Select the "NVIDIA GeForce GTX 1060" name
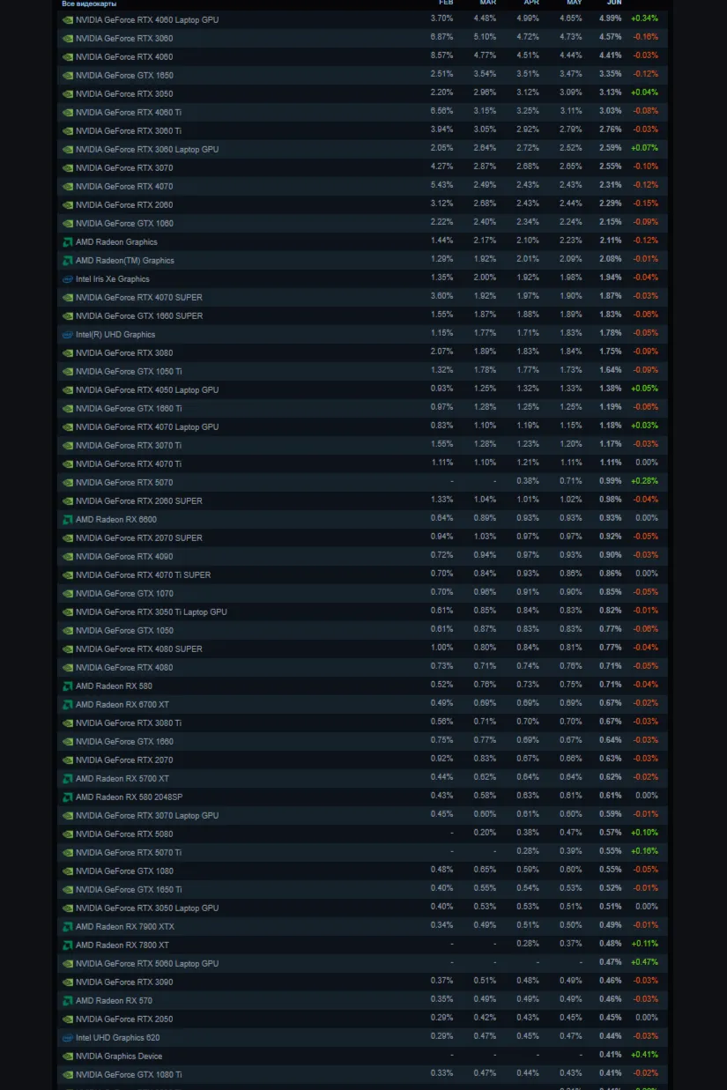Image resolution: width=727 pixels, height=1090 pixels. pos(124,223)
